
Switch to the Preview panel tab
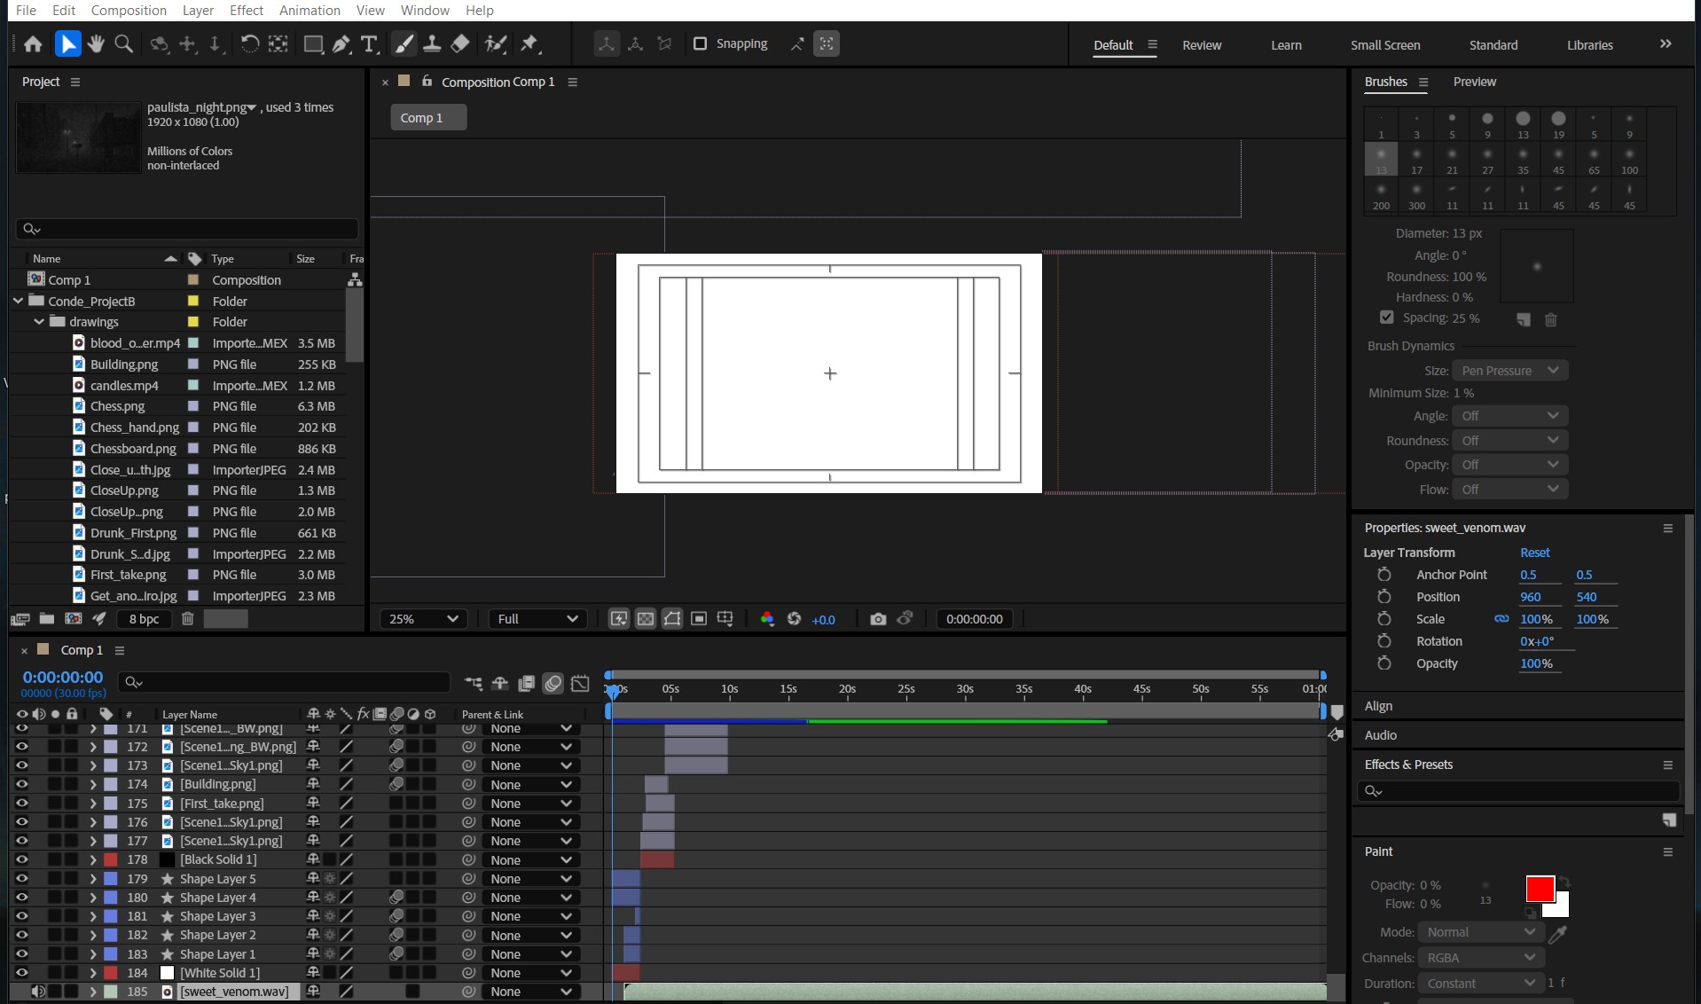pos(1474,82)
